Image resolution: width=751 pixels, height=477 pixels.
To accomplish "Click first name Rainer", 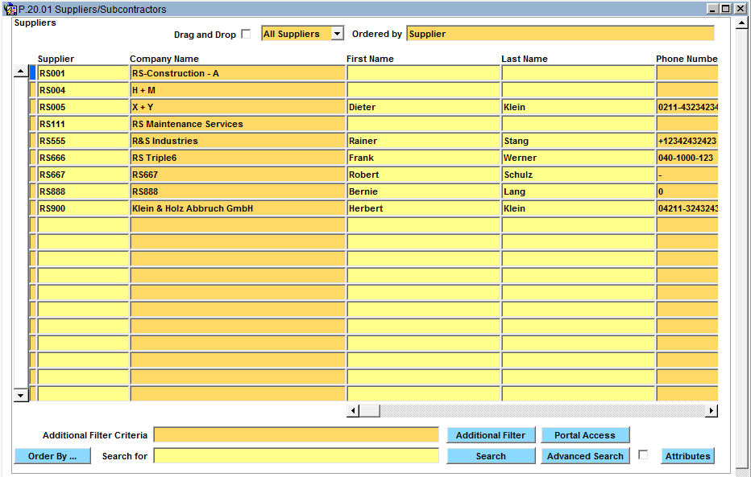I will pos(423,141).
